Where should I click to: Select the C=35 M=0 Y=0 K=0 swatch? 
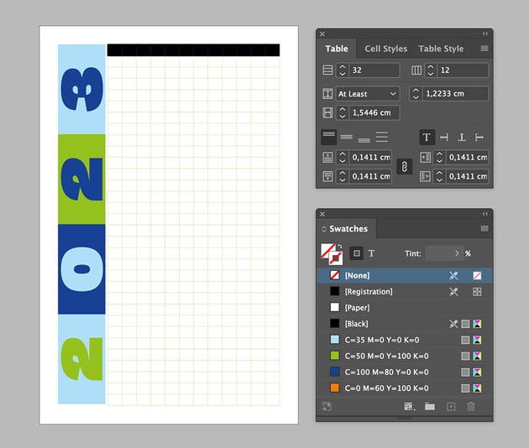tap(404, 340)
